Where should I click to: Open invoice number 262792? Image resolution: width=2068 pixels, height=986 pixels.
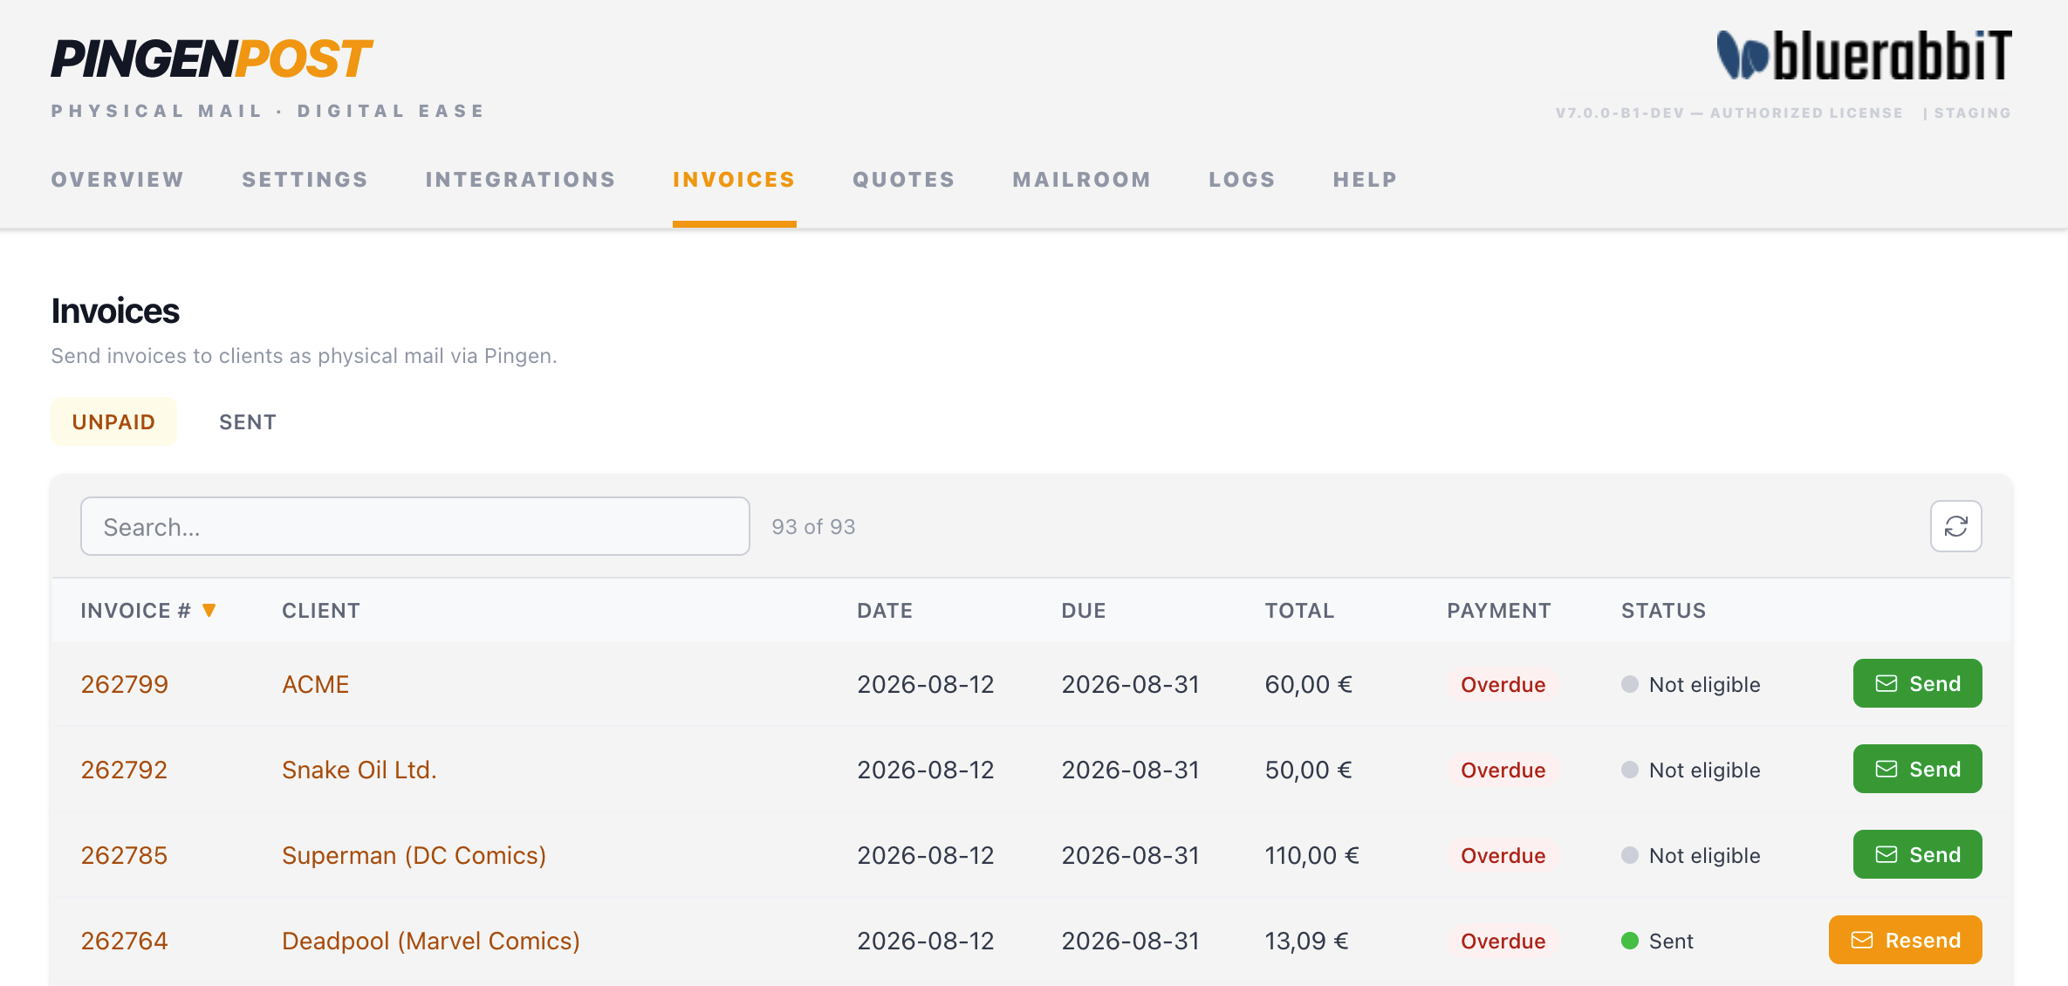pos(124,770)
